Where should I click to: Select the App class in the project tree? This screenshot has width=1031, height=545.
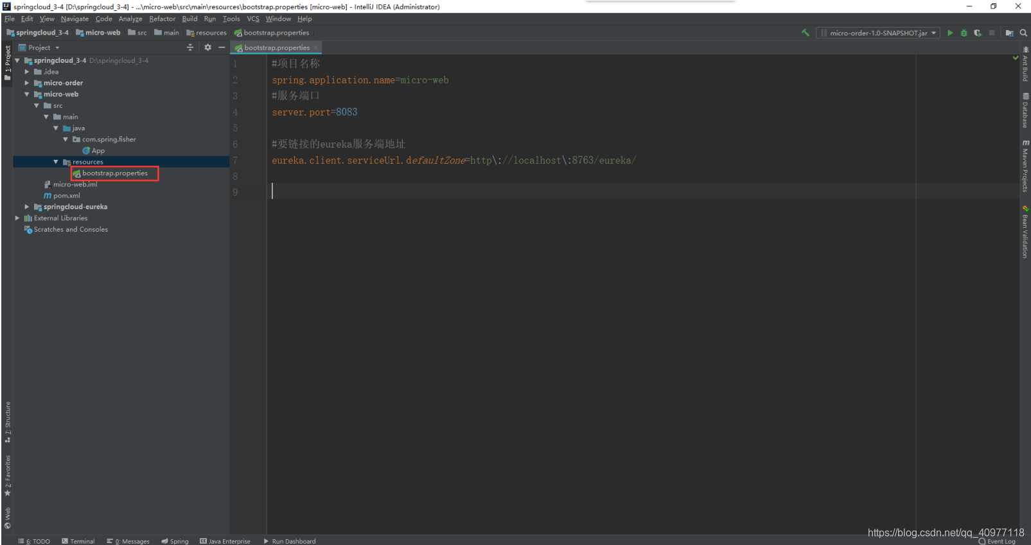pos(94,151)
